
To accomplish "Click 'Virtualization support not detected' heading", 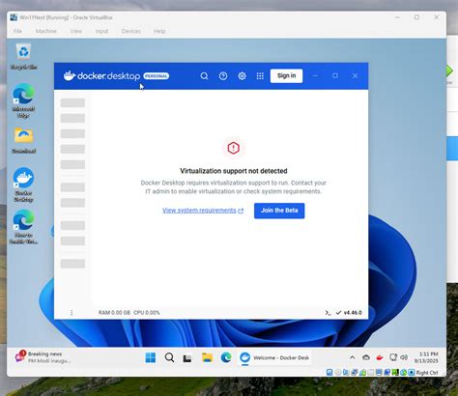I will pyautogui.click(x=234, y=171).
